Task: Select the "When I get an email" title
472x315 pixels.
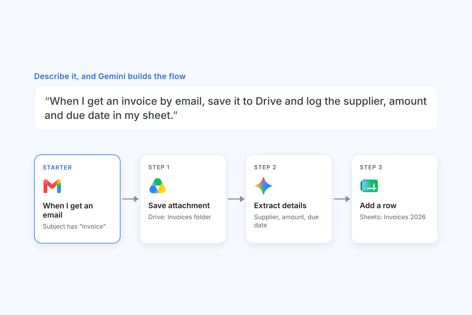Action: click(68, 210)
